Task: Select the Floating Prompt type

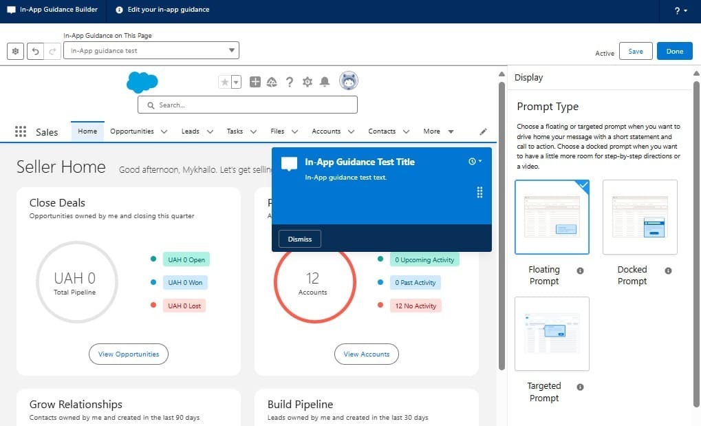Action: click(x=552, y=217)
